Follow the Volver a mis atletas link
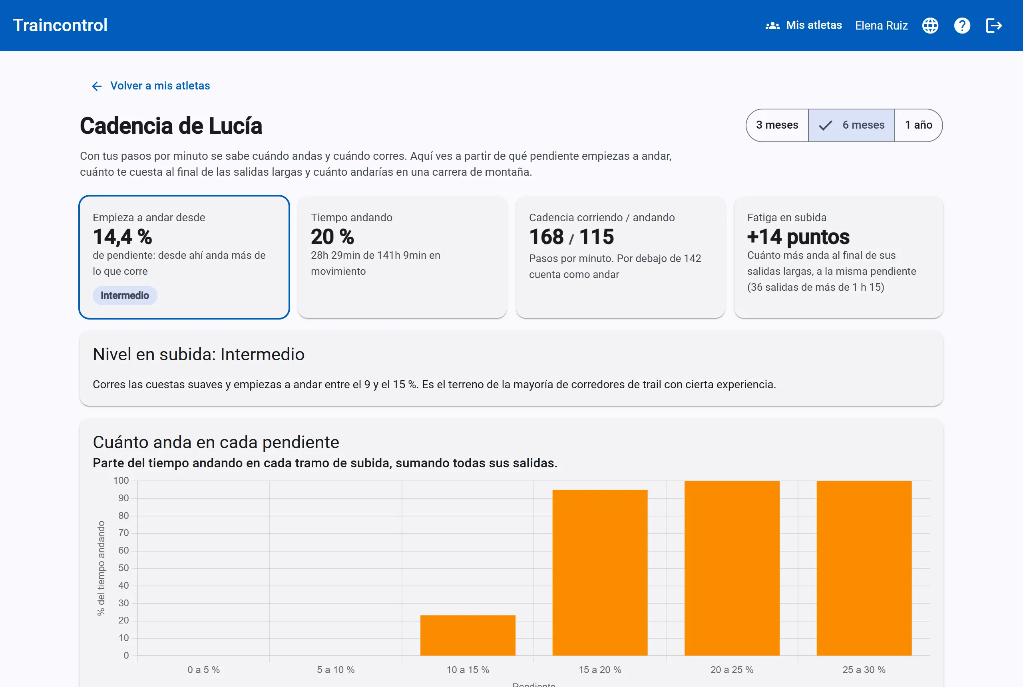 point(150,86)
